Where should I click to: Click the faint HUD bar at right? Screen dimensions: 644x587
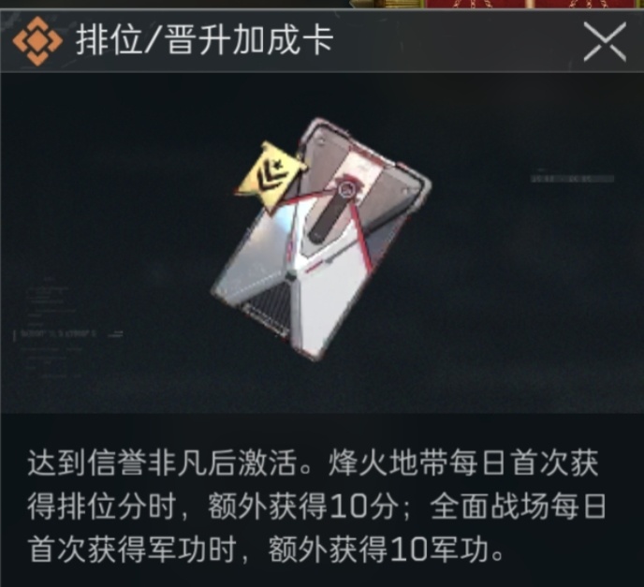(x=572, y=178)
